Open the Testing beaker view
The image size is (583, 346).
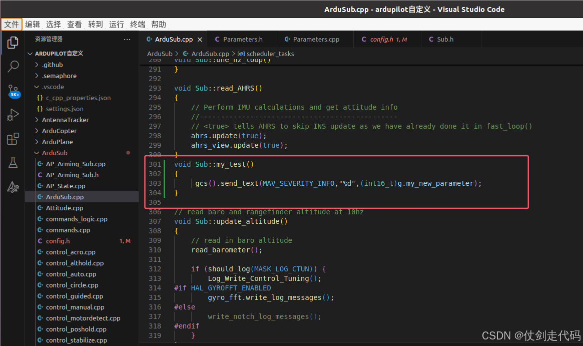tap(13, 162)
